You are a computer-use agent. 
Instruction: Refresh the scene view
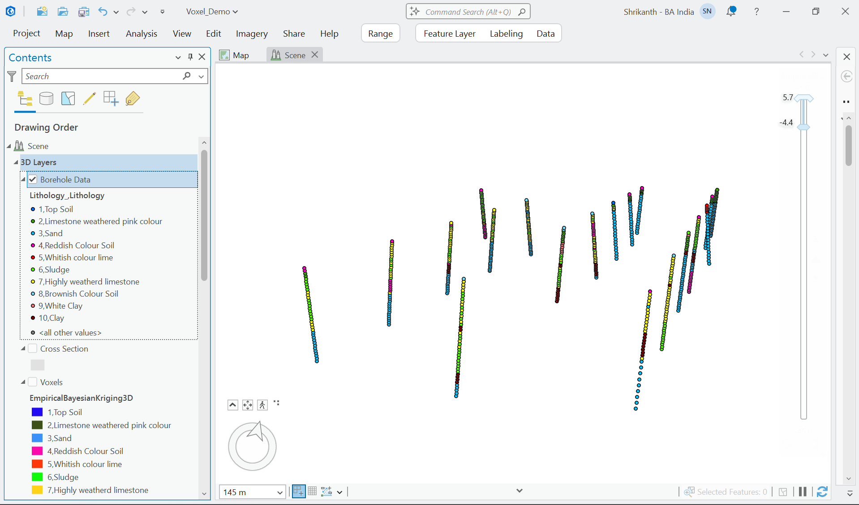tap(822, 492)
